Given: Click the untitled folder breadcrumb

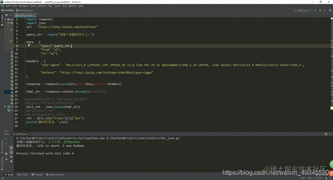Looking at the screenshot, I should pyautogui.click(x=7, y=10).
